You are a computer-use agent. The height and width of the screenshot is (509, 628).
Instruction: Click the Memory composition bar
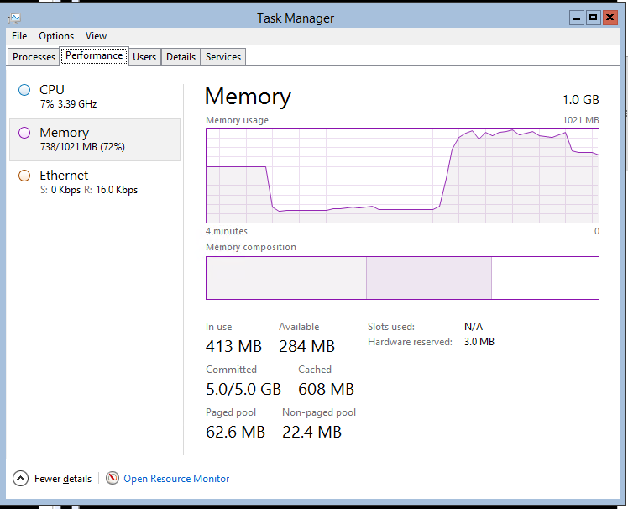(x=402, y=278)
